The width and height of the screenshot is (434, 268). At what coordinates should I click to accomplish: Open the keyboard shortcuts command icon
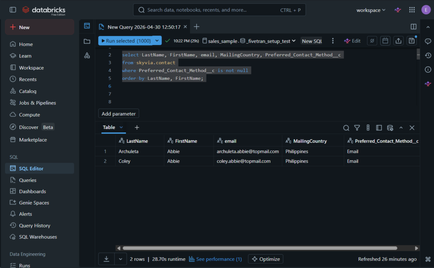[x=428, y=259]
